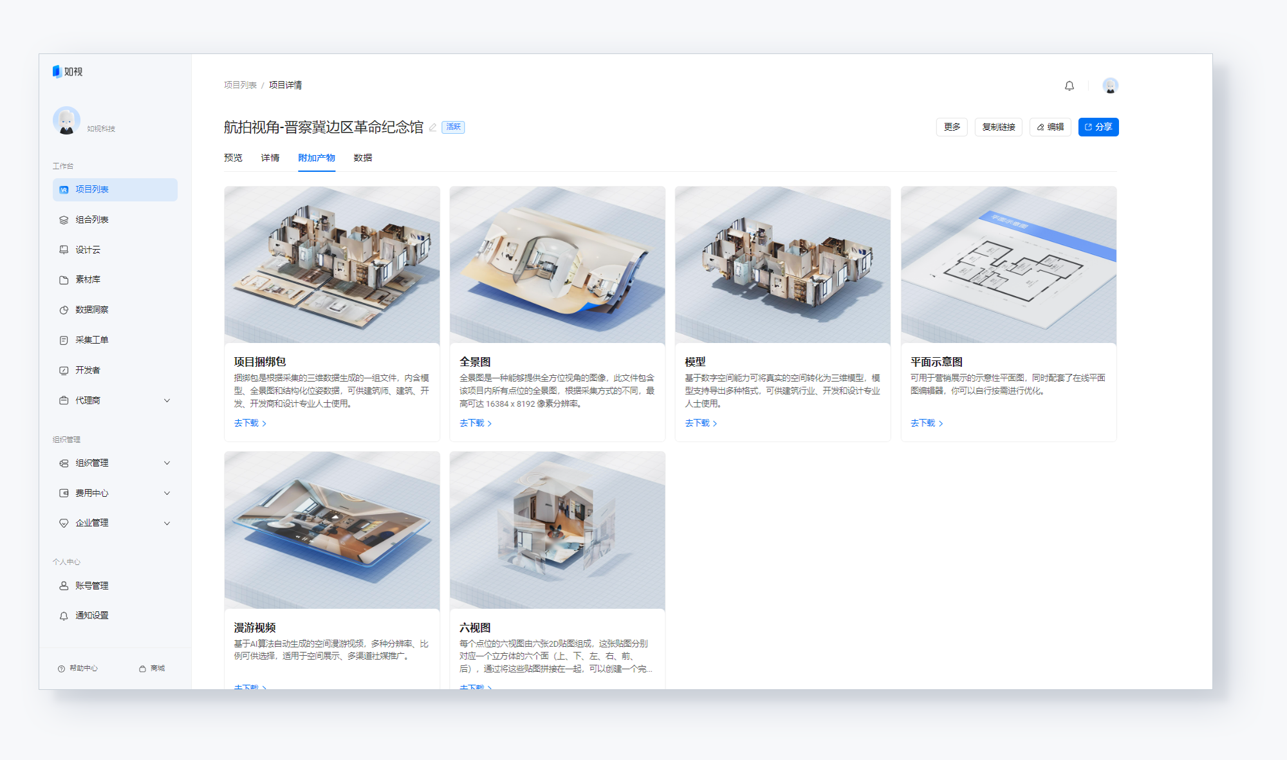Click the 数据洞察 chart icon
The height and width of the screenshot is (760, 1287).
pos(64,310)
